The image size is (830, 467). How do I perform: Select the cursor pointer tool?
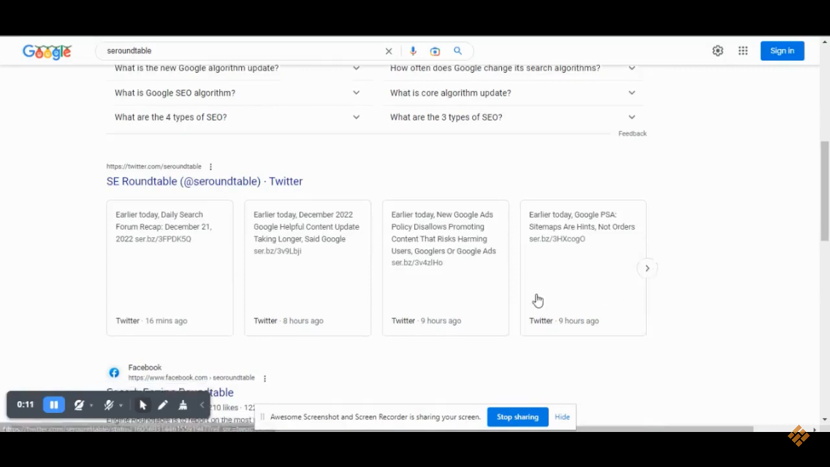[x=143, y=405]
